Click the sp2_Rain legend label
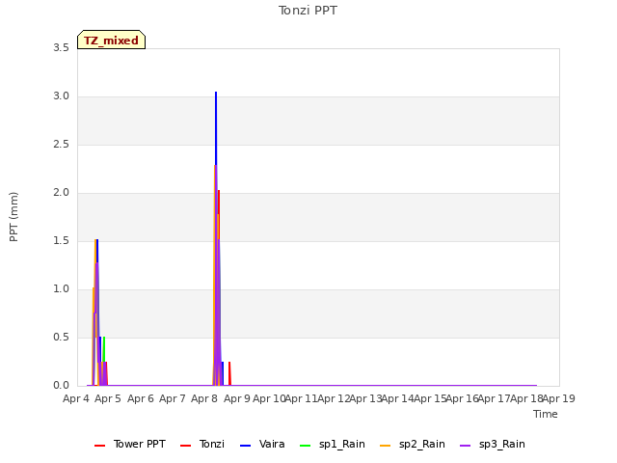Viewport: 617px width, 463px height. click(x=422, y=444)
